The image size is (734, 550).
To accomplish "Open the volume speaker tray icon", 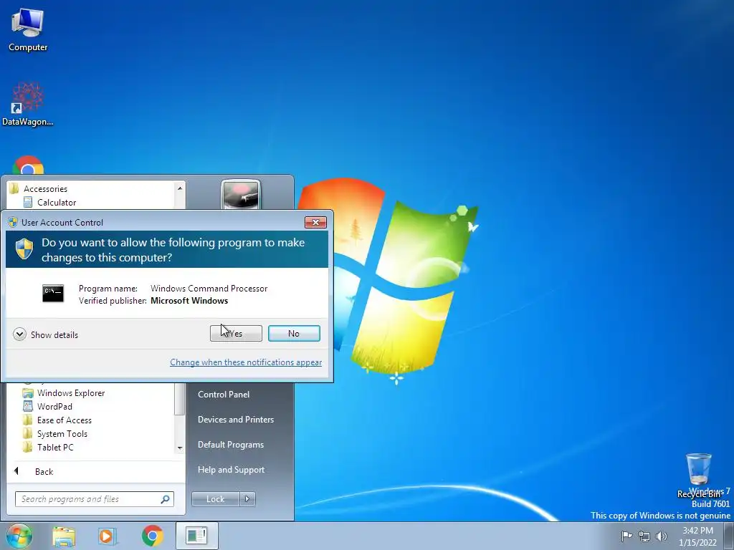I will click(x=661, y=536).
